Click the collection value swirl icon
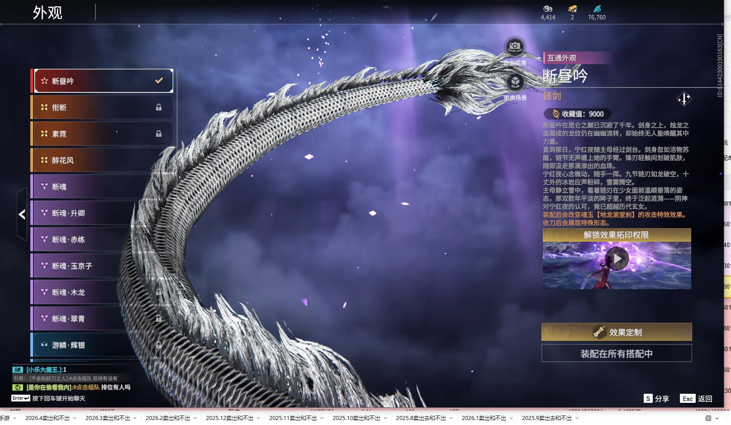This screenshot has width=731, height=425. [x=555, y=114]
